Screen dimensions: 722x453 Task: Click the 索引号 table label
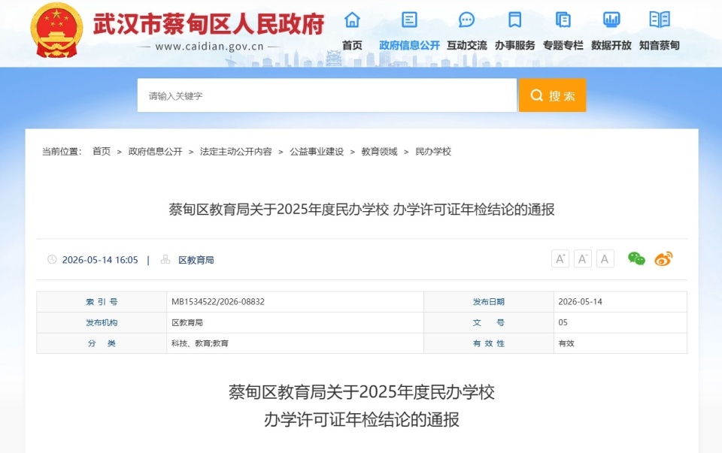(102, 302)
